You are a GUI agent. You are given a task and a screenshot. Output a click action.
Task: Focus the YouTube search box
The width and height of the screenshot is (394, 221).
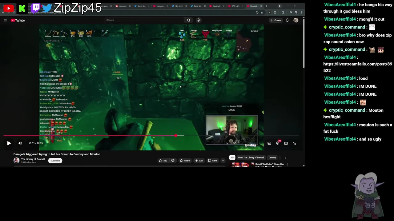(x=144, y=20)
